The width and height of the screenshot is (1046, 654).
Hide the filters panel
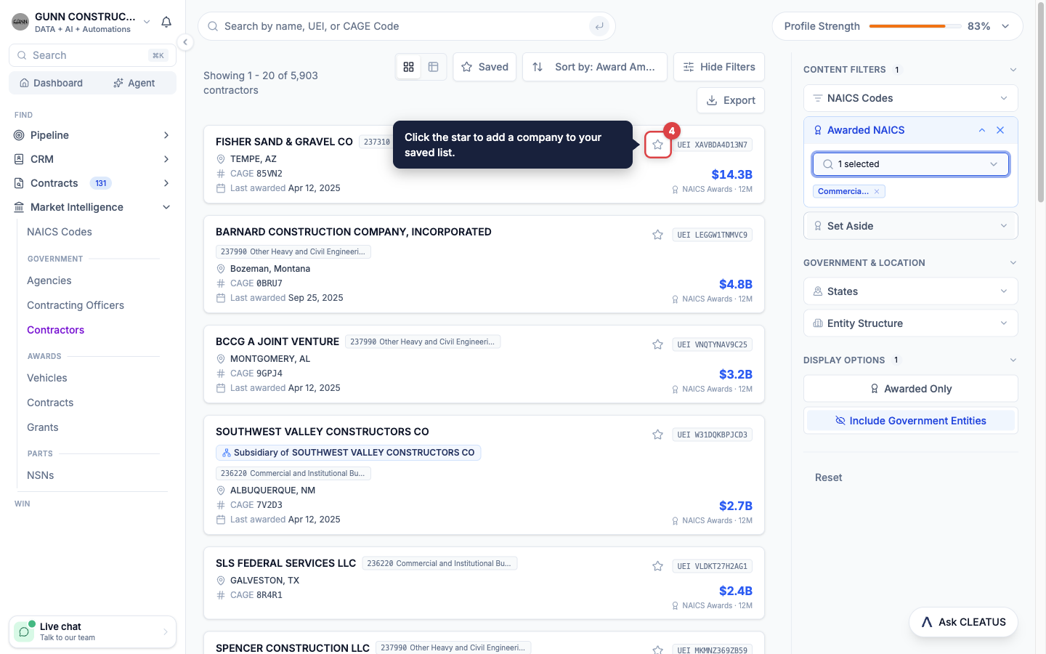(719, 67)
